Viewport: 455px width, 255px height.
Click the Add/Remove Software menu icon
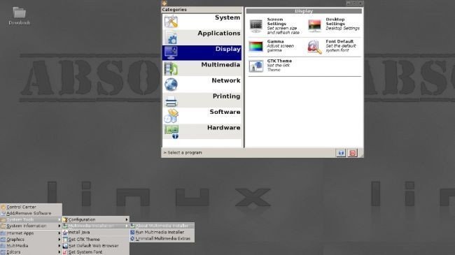[x=3, y=214]
